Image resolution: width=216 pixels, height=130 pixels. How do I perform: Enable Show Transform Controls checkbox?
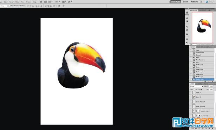pyautogui.click(x=9, y=6)
